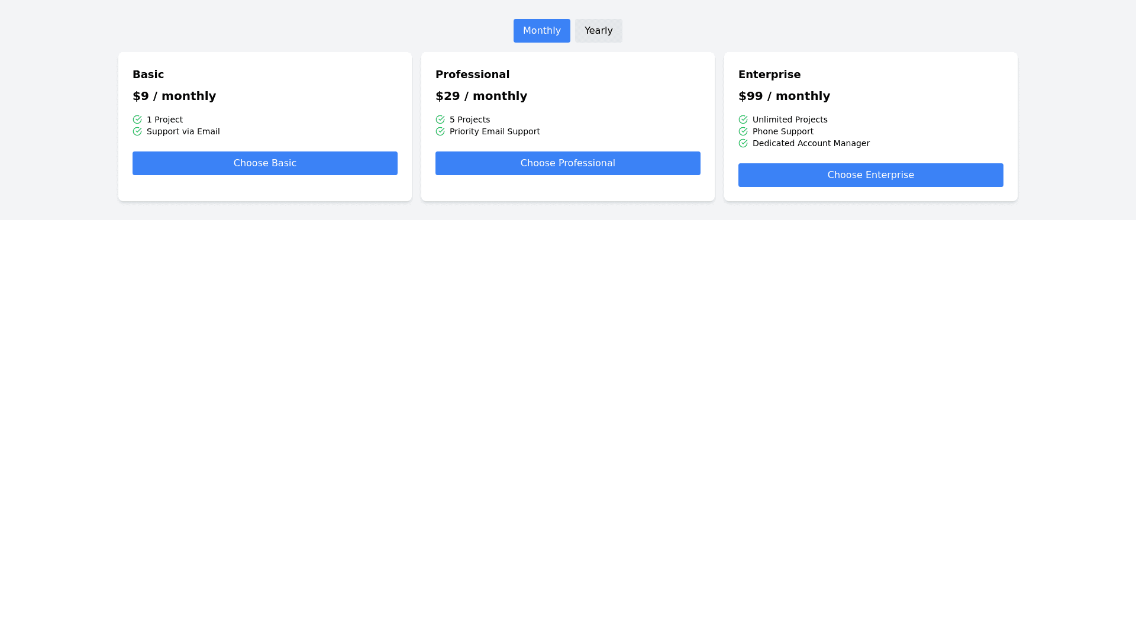Click checkmark icon beside Priority Email Support

tap(440, 131)
